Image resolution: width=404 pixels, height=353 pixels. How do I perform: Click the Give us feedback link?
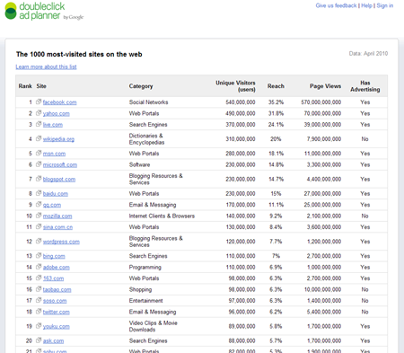336,5
